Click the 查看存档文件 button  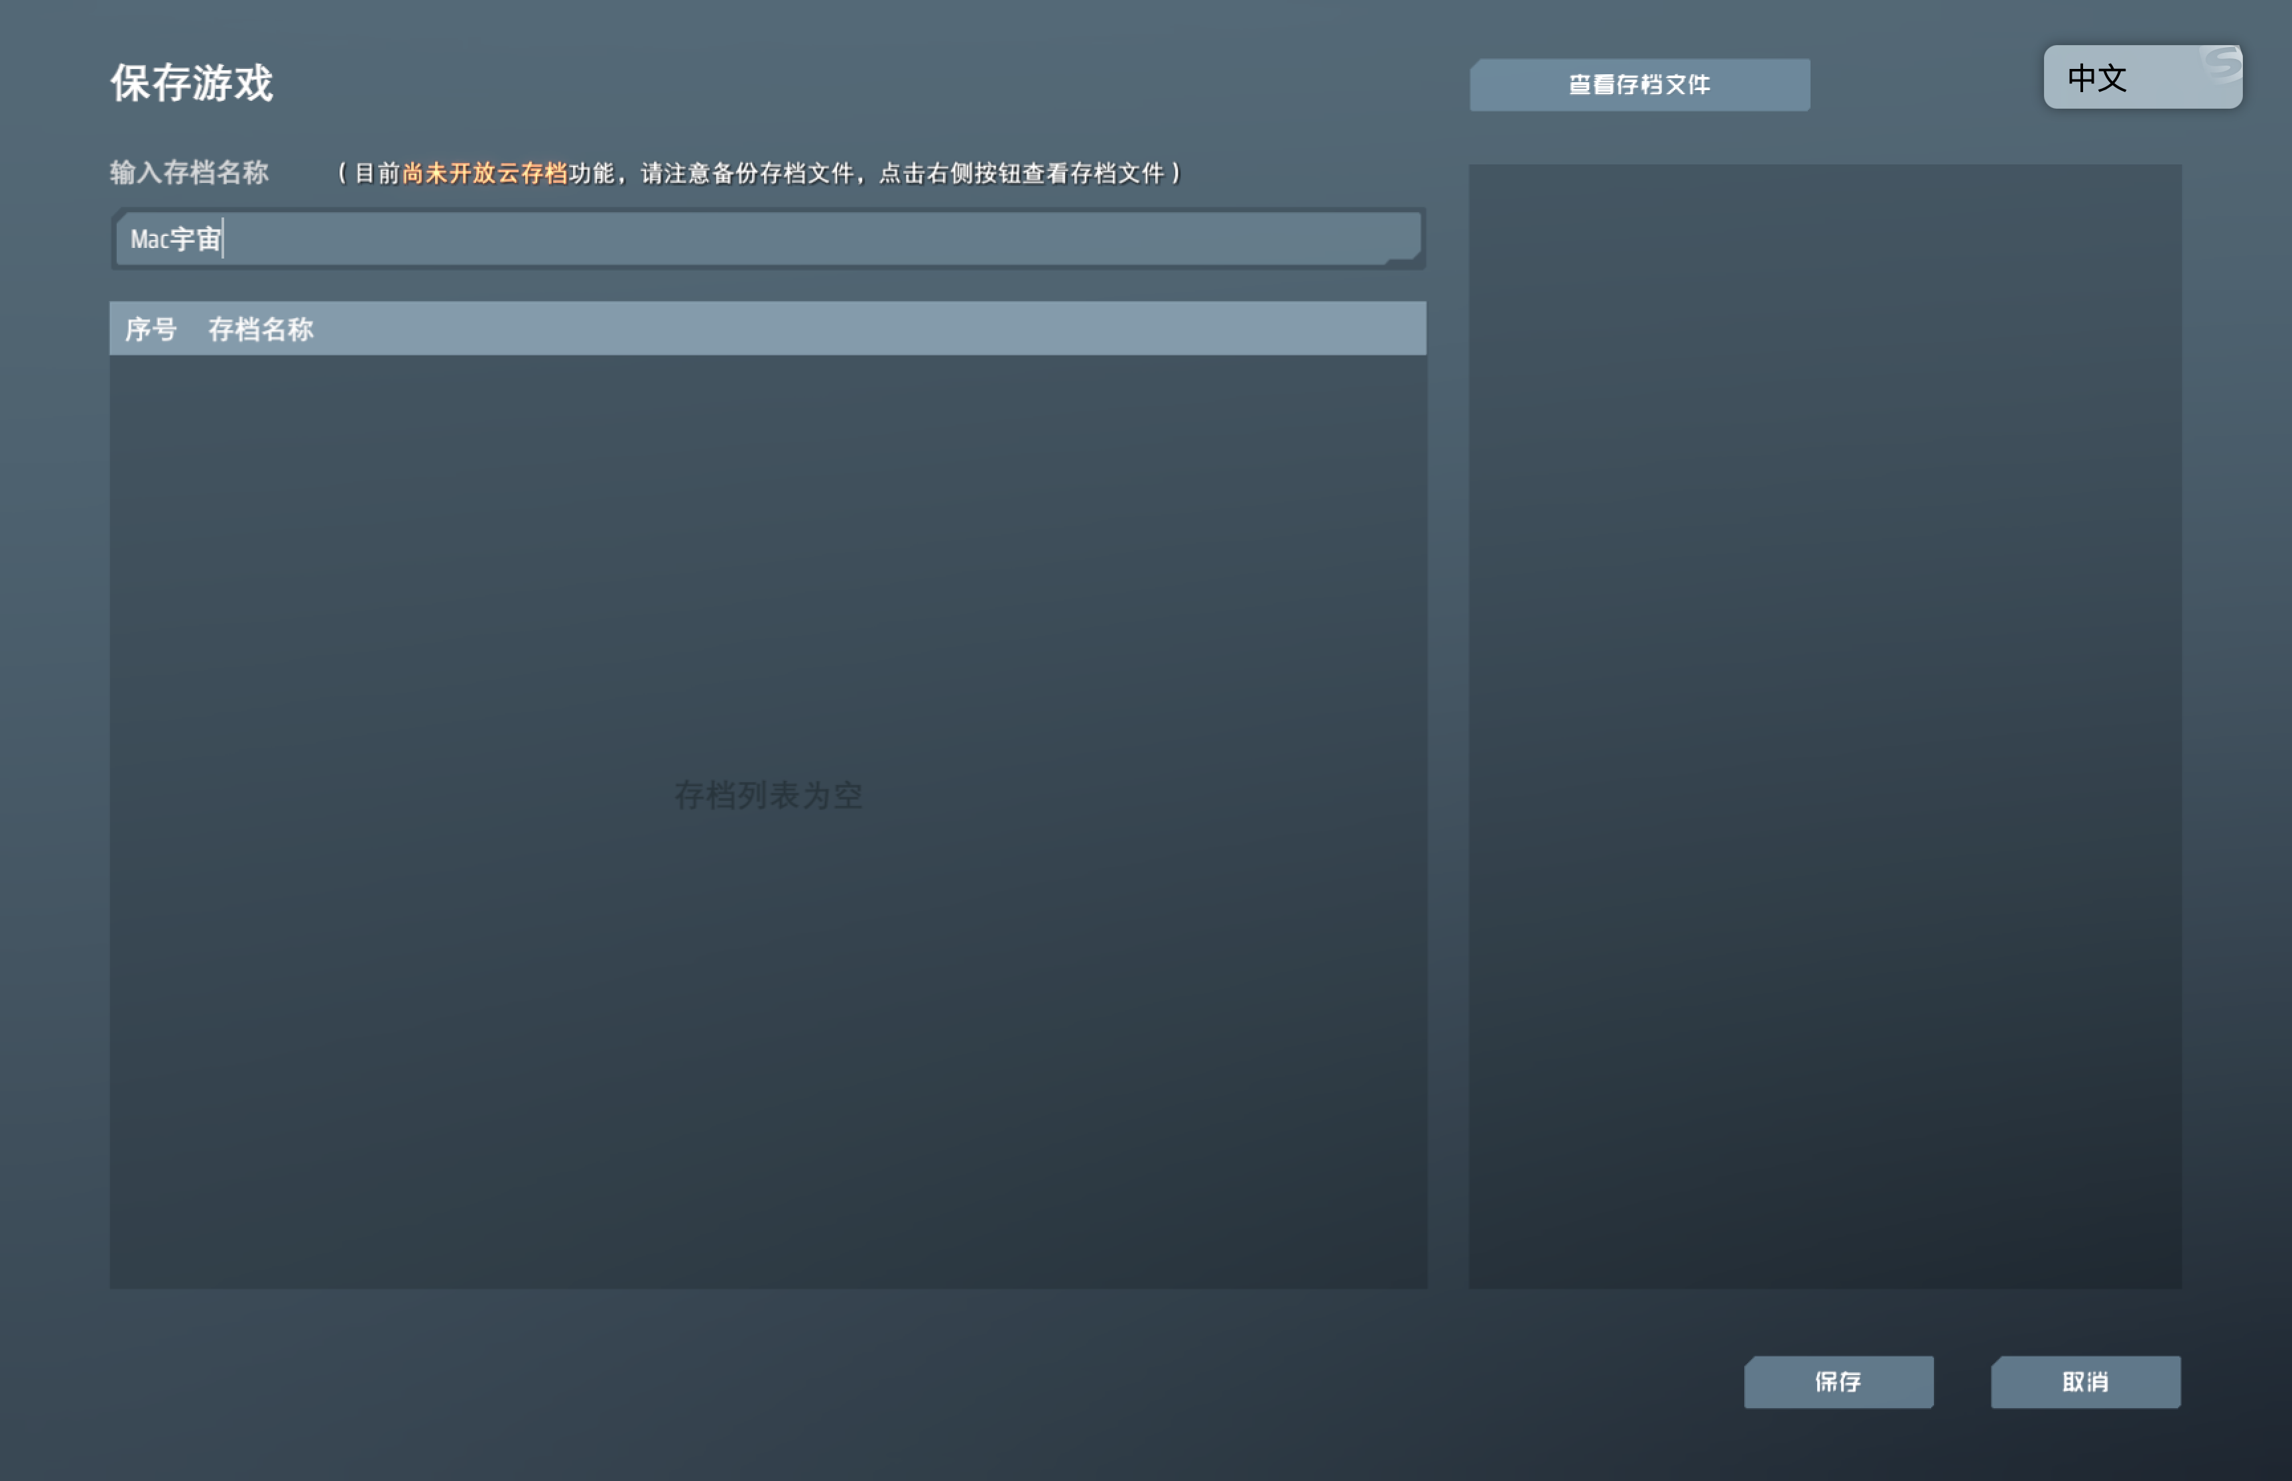[x=1639, y=85]
